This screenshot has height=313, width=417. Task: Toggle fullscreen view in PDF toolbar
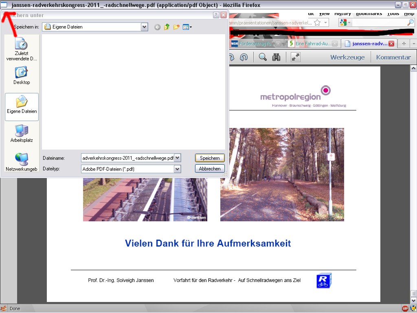(296, 57)
